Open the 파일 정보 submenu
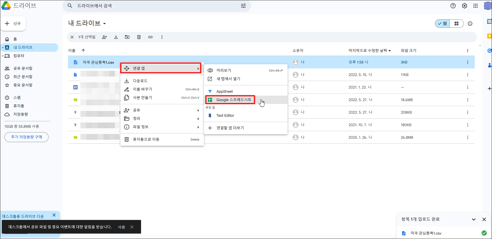 point(162,127)
